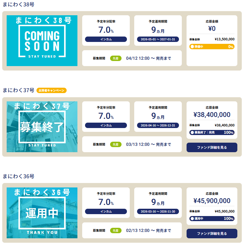This screenshot has width=244, height=244.
Task: Click the まにわく37号 募集終了 thumbnail
Action: (x=42, y=127)
